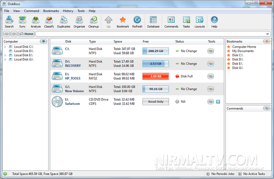Click the Disk Full status text
The height and width of the screenshot is (179, 274).
tap(187, 76)
